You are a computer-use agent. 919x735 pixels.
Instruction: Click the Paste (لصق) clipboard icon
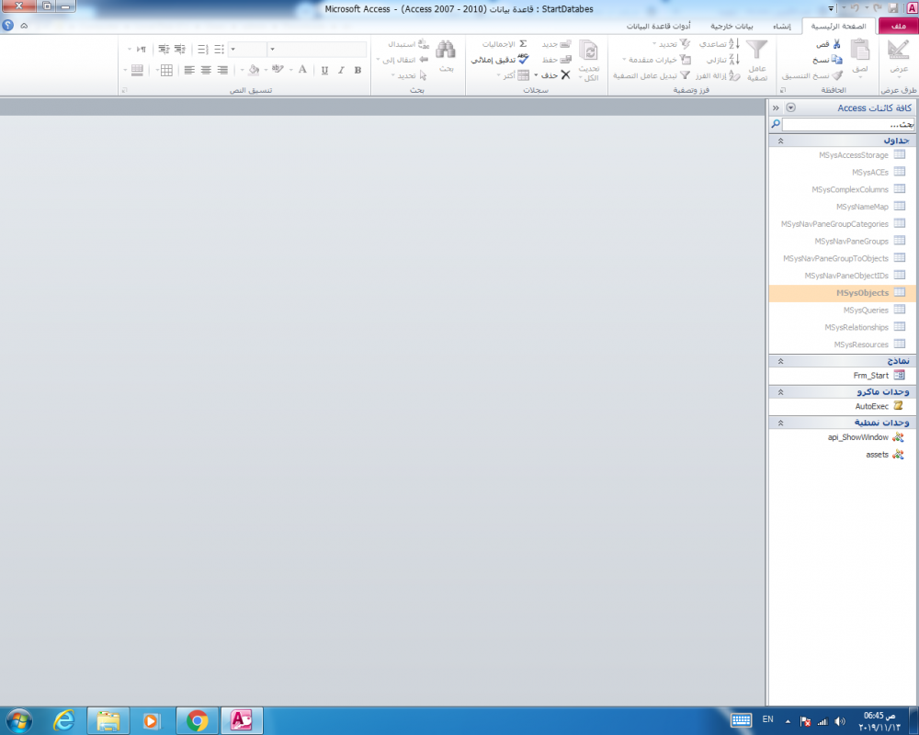(x=860, y=51)
